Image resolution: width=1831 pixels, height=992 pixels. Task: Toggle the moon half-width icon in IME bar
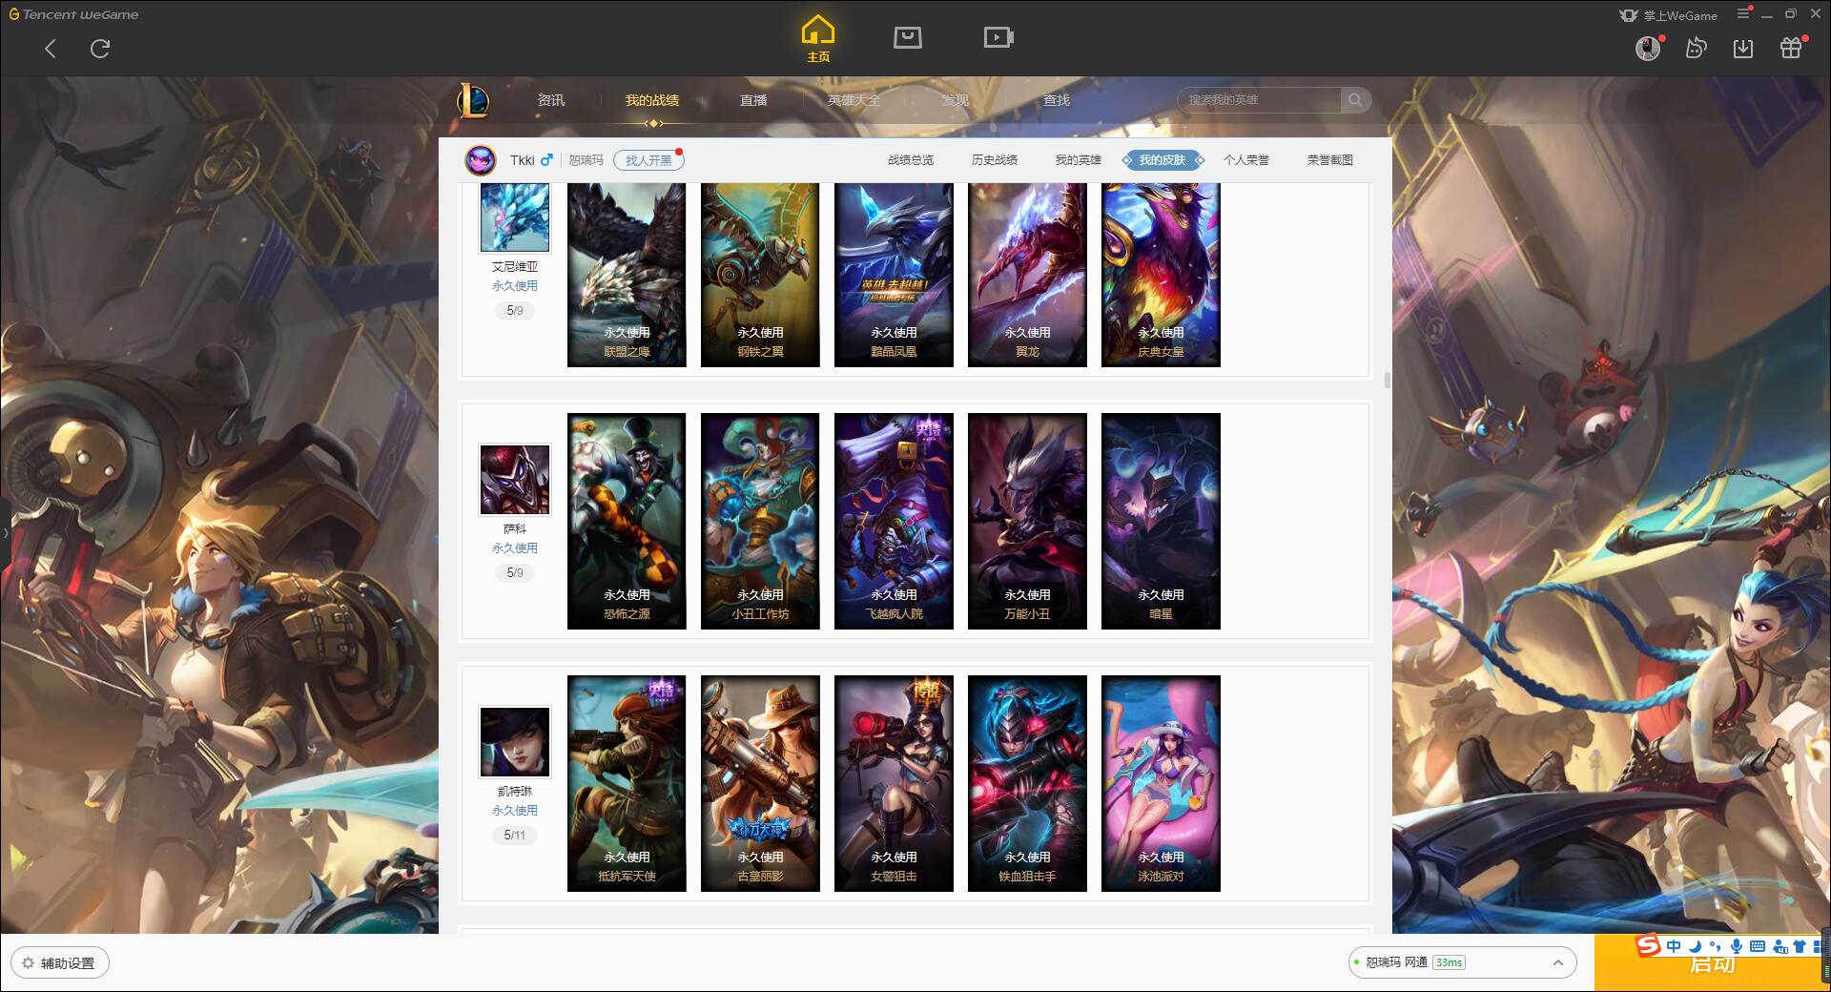pyautogui.click(x=1695, y=946)
